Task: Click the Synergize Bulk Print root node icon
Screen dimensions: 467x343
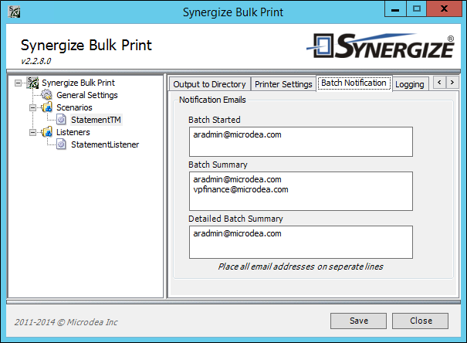Action: [x=32, y=83]
